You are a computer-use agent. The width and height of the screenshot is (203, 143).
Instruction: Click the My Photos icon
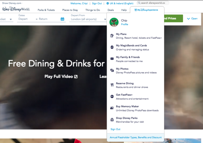tap(112, 70)
